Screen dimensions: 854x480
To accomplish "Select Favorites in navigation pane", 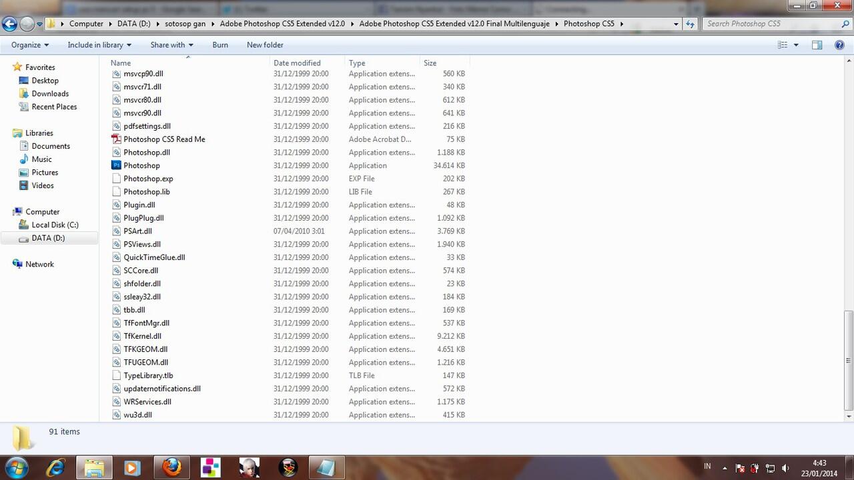I will (x=40, y=67).
